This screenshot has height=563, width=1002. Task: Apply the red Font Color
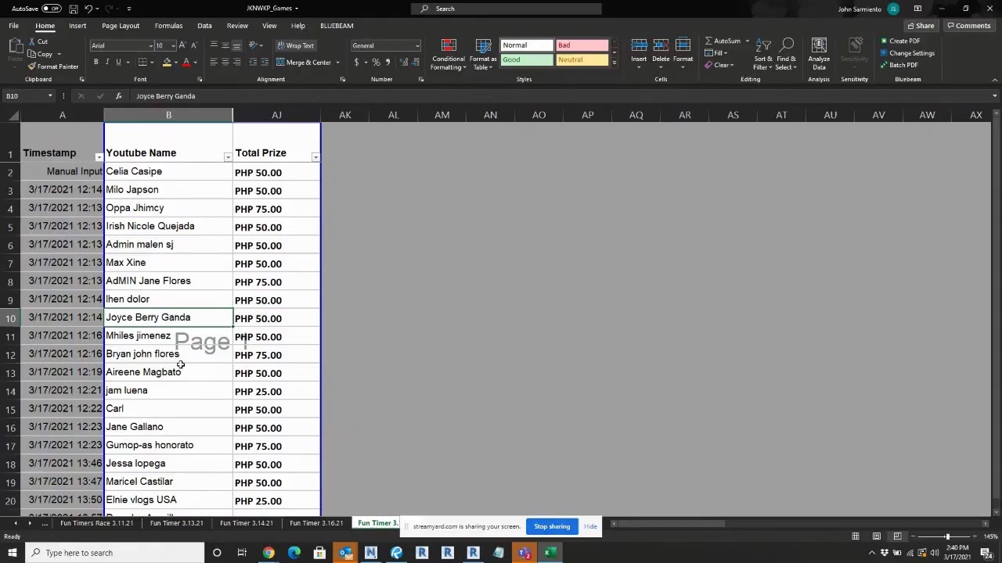coord(186,62)
